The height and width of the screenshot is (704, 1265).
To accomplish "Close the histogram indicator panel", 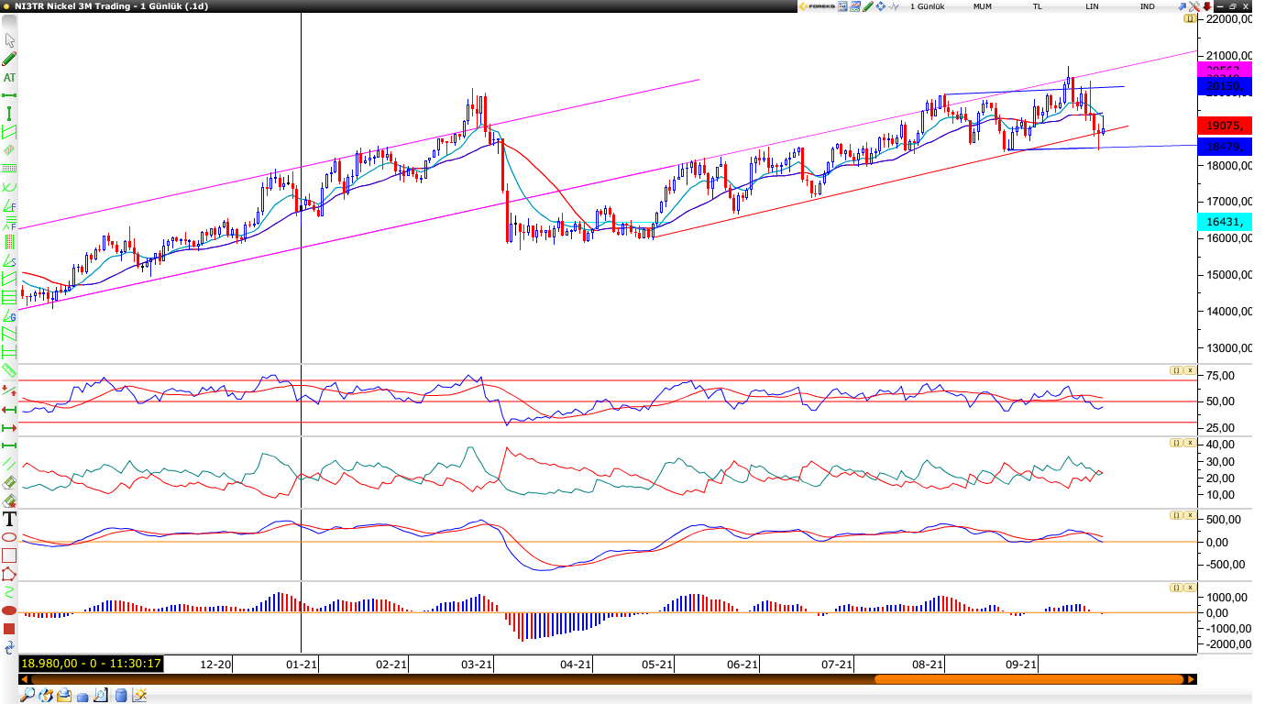I will [1190, 588].
